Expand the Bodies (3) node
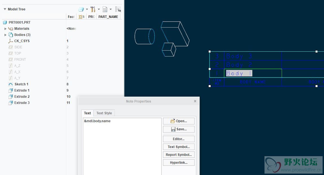Viewport: 324px width, 175px height. pyautogui.click(x=5, y=35)
